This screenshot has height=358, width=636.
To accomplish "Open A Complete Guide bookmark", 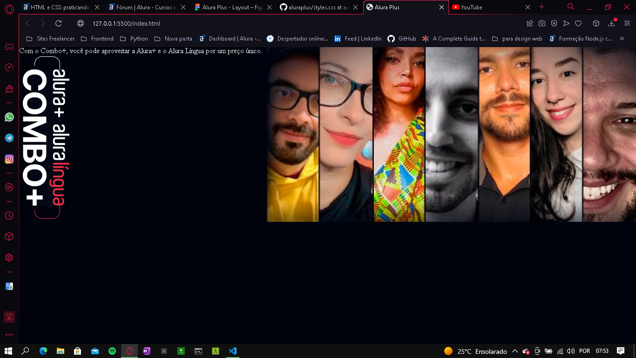I will pyautogui.click(x=454, y=39).
